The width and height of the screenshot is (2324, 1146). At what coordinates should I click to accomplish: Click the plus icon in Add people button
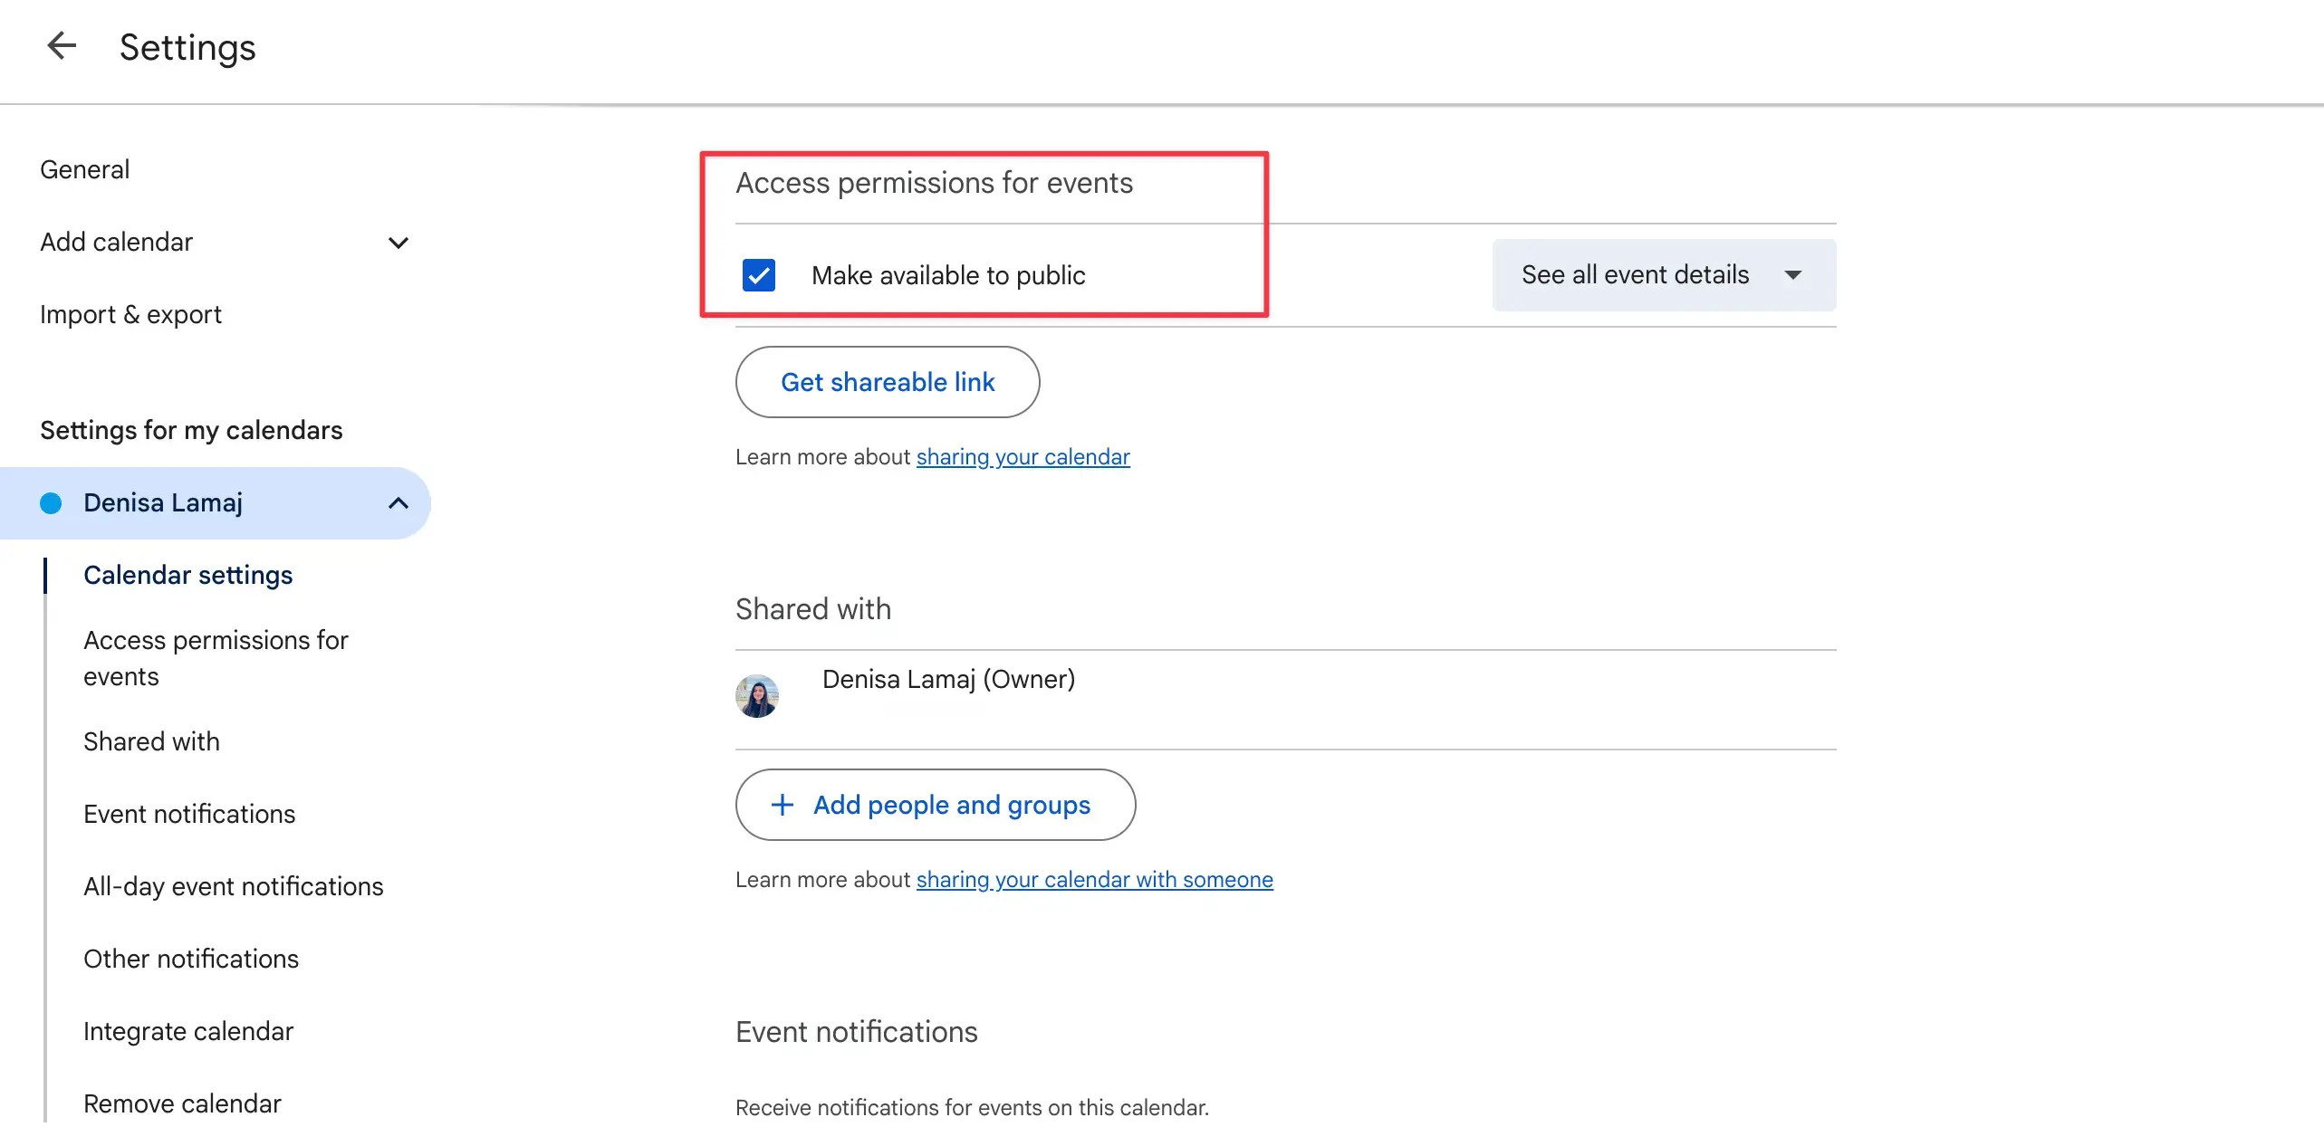pos(782,805)
